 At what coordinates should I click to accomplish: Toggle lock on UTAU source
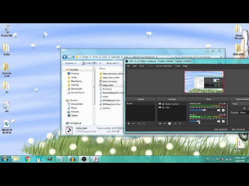(163, 107)
